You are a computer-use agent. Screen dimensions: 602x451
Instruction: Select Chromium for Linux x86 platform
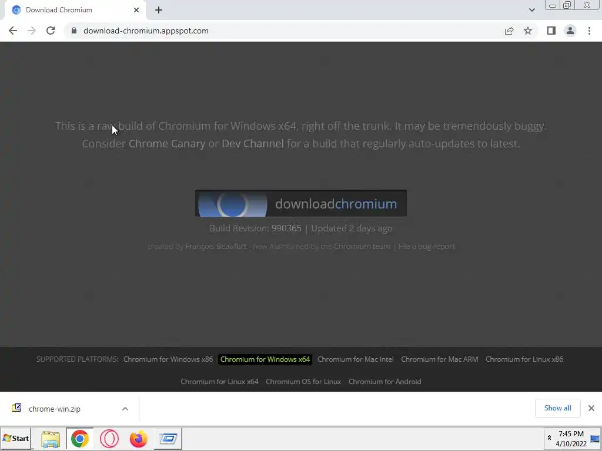524,359
